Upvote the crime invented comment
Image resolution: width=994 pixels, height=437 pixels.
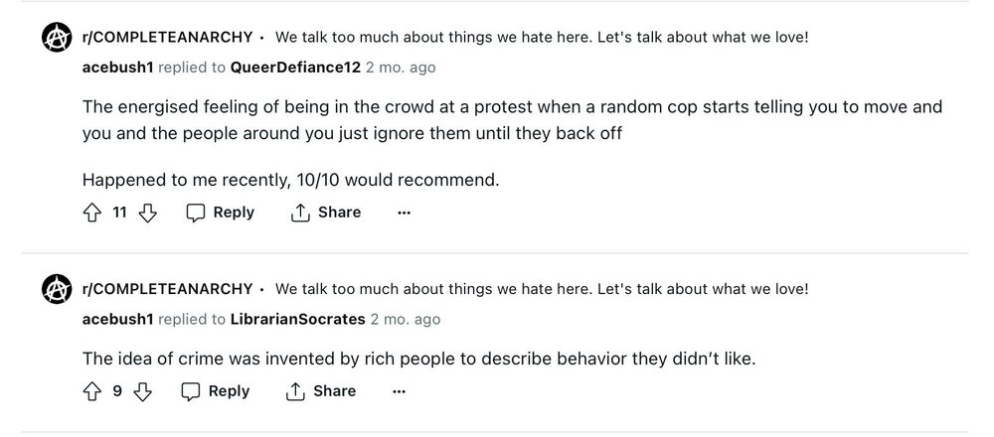92,391
